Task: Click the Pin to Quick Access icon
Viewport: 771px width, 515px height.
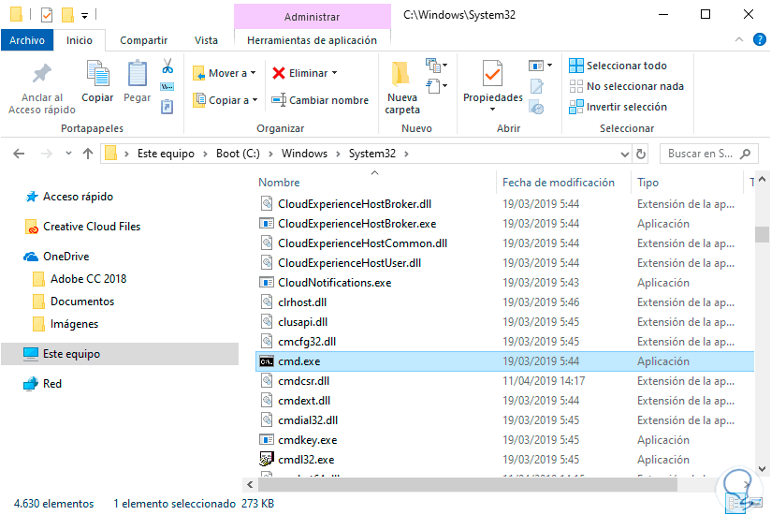Action: point(42,74)
